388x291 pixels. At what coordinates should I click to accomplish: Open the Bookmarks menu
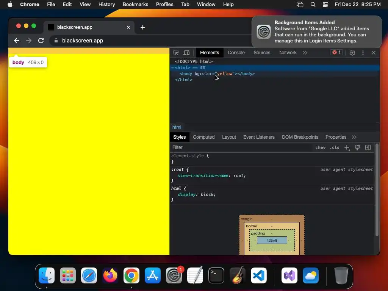coord(135,5)
